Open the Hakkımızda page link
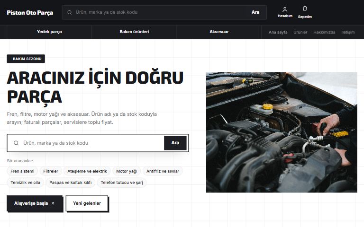This screenshot has height=227, width=364. click(x=324, y=32)
